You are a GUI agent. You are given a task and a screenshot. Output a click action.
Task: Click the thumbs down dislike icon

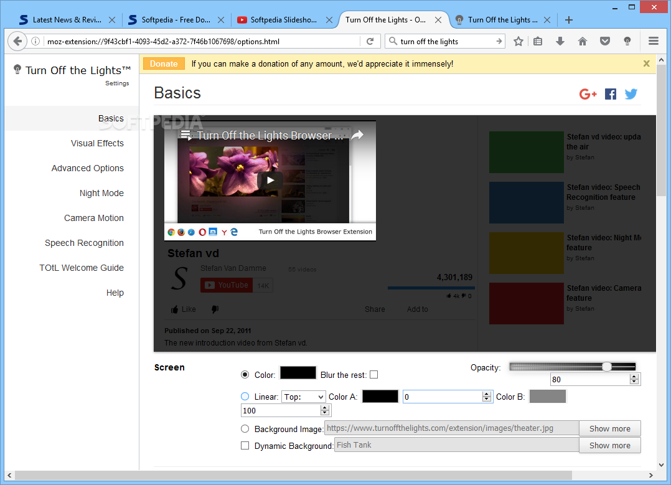point(215,309)
